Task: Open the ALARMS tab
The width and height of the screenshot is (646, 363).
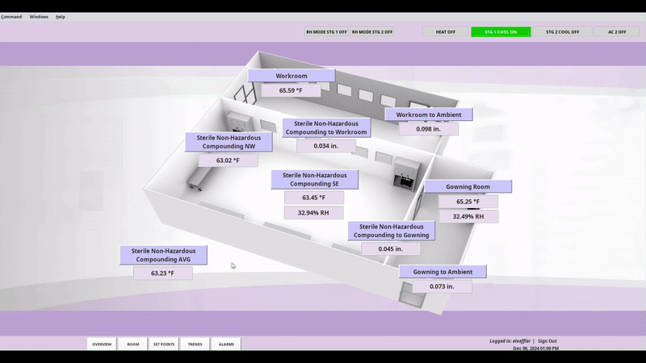Action: click(x=226, y=344)
